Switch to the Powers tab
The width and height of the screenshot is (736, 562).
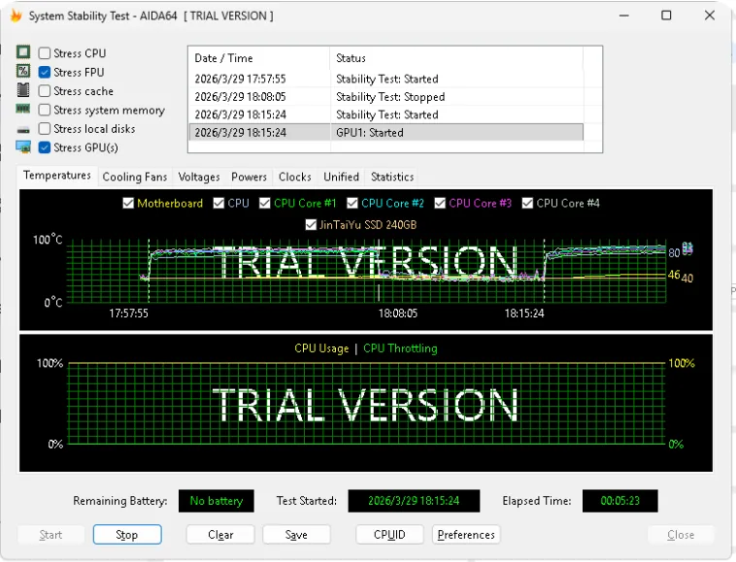(x=249, y=177)
